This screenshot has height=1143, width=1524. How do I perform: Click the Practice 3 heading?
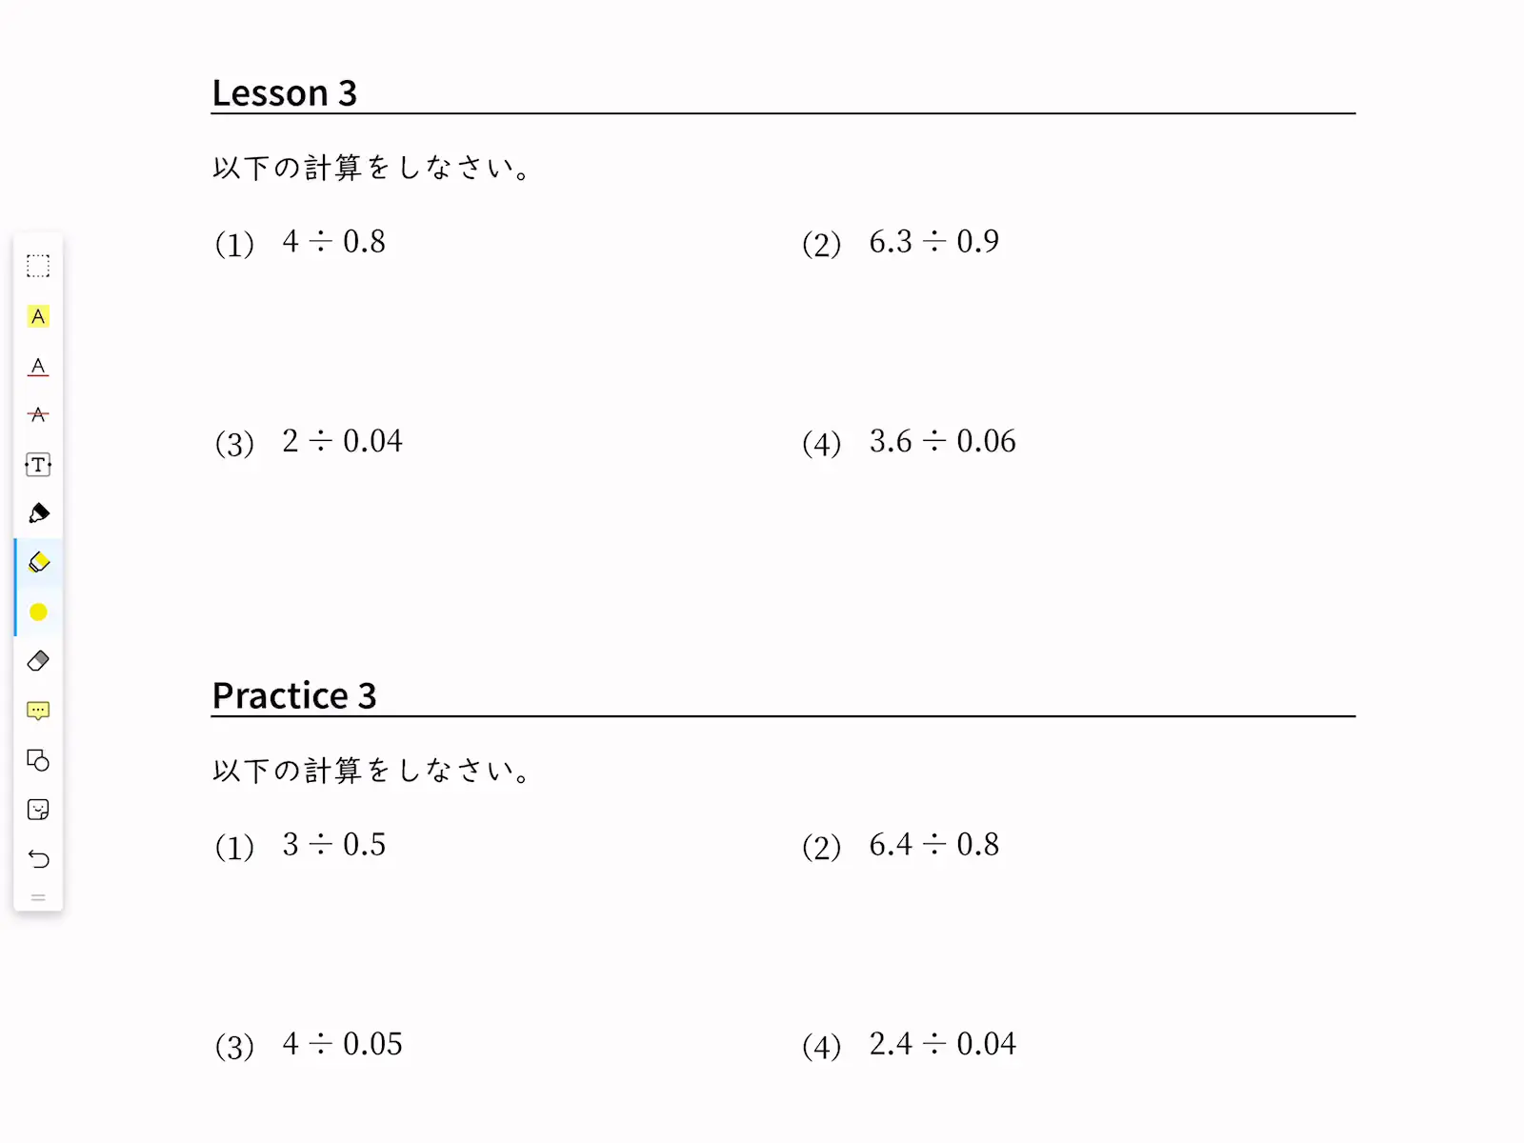[294, 696]
